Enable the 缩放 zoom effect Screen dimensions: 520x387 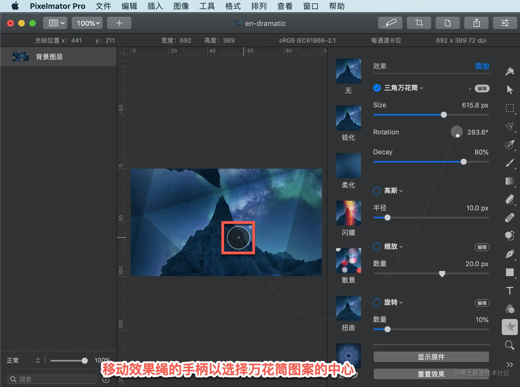click(377, 247)
